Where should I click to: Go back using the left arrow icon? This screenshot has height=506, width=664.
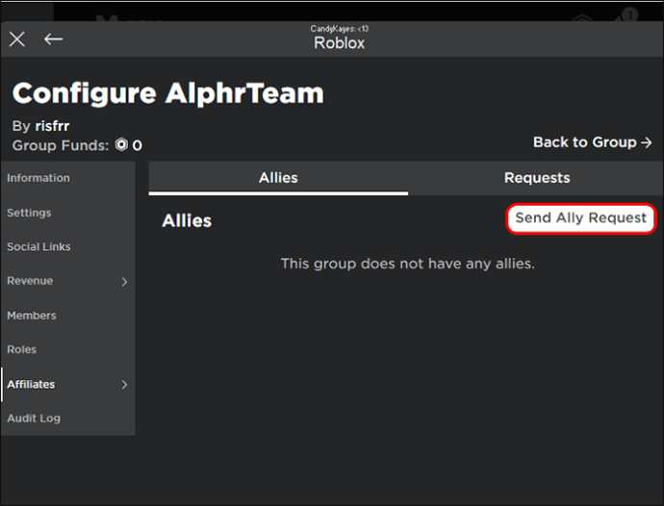(x=53, y=39)
